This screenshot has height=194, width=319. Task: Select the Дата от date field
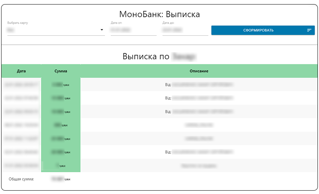click(134, 30)
